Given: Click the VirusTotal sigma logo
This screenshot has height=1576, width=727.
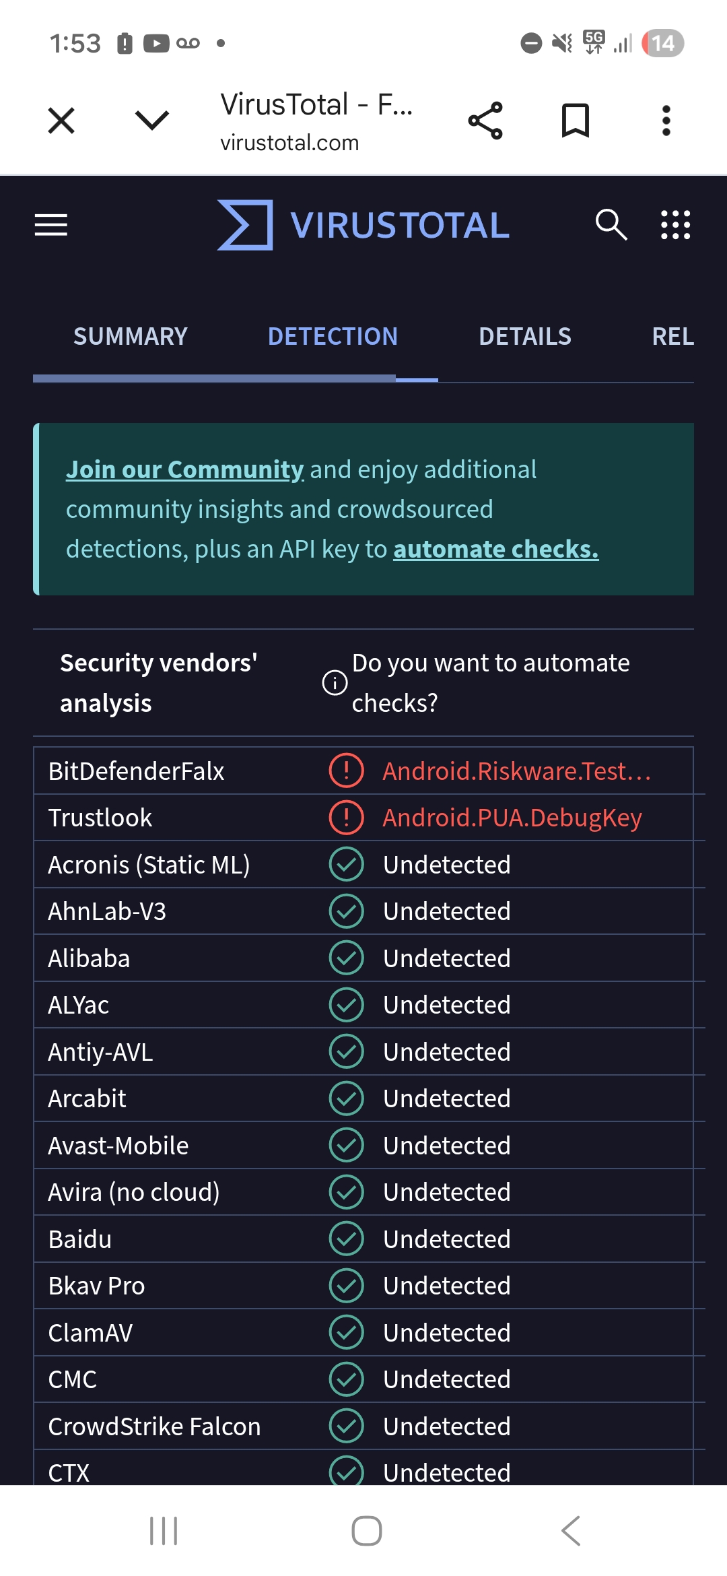Looking at the screenshot, I should pos(246,225).
